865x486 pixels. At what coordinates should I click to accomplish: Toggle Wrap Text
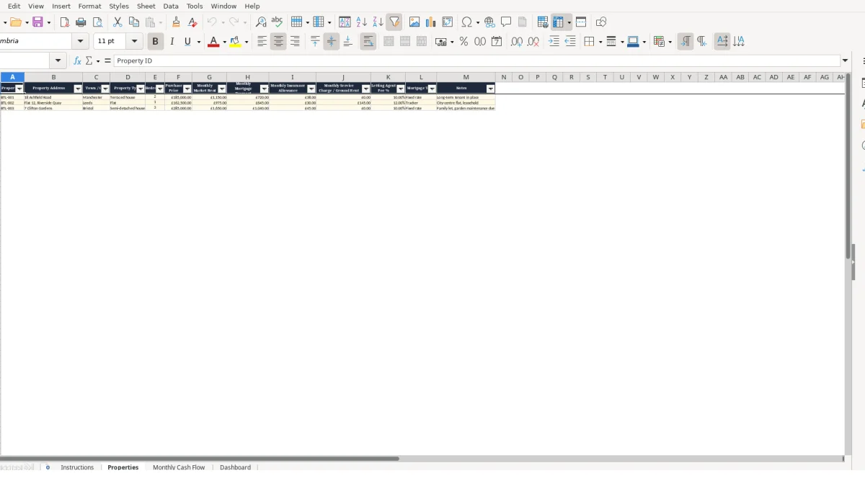click(x=368, y=42)
